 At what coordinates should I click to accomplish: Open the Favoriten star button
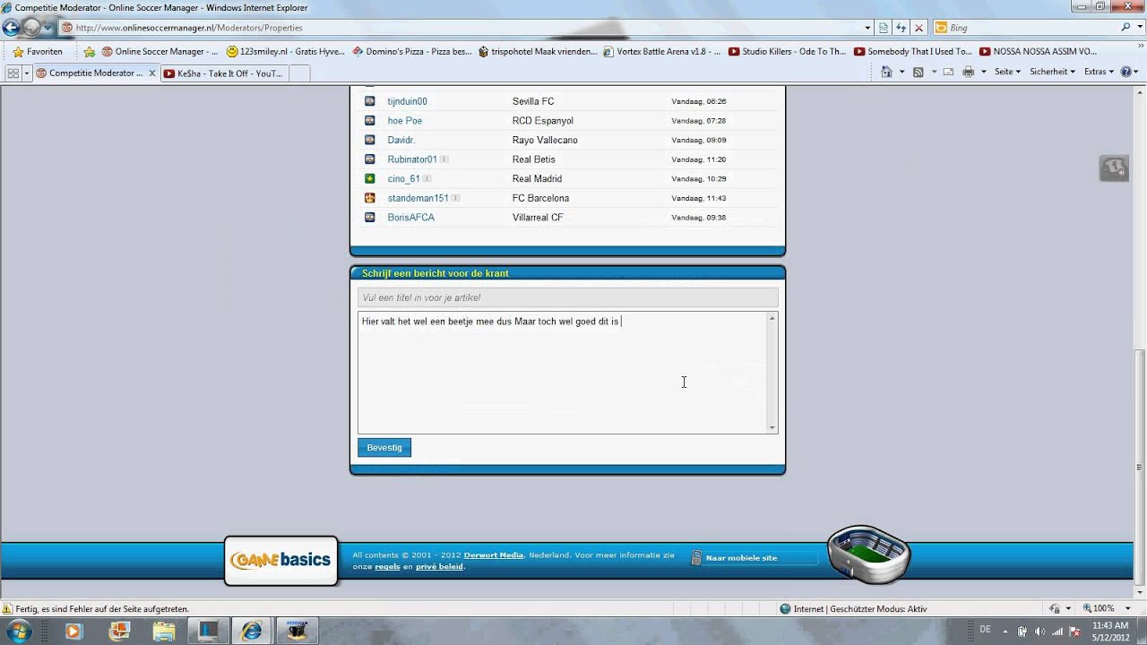[38, 52]
